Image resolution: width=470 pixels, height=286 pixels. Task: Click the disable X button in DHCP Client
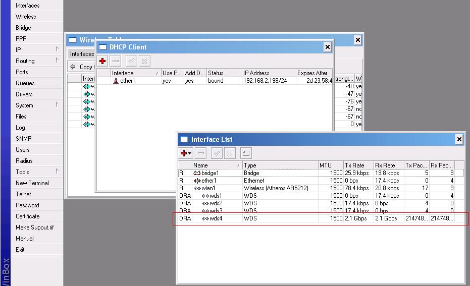point(144,61)
